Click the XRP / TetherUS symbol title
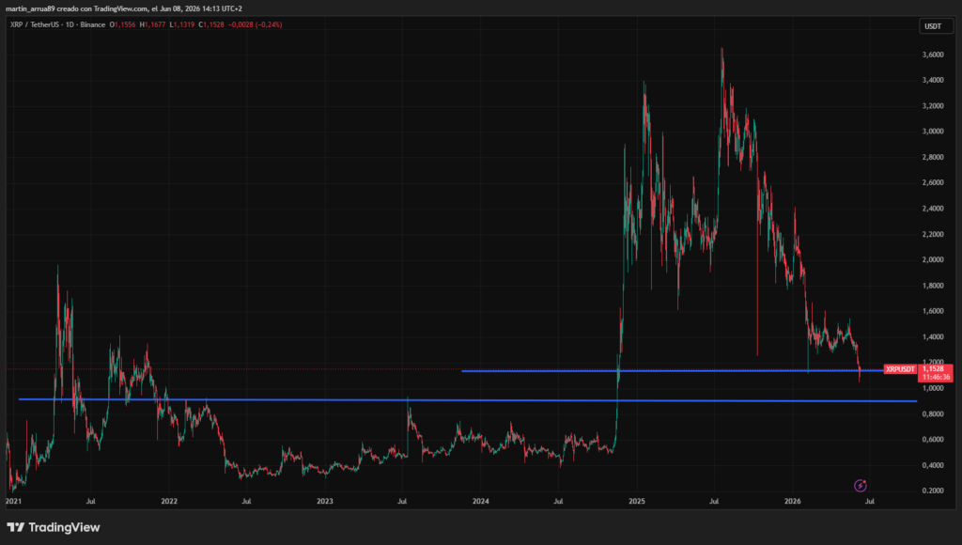This screenshot has width=962, height=545. [x=35, y=24]
